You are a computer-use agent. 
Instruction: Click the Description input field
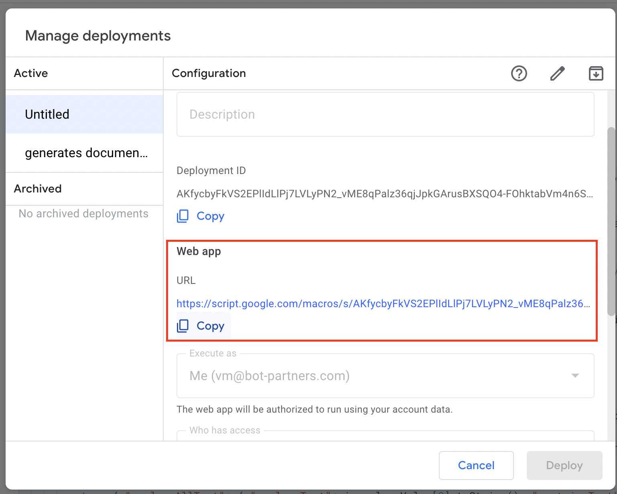click(x=385, y=115)
